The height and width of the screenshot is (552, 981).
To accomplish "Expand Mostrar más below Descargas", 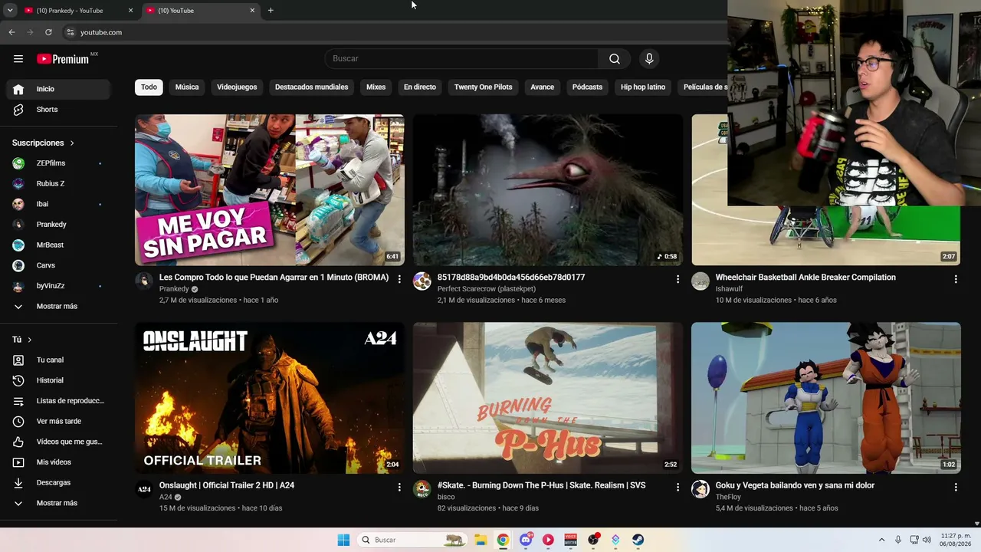I will pyautogui.click(x=58, y=504).
